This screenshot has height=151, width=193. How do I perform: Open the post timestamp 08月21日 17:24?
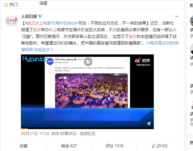[35, 134]
